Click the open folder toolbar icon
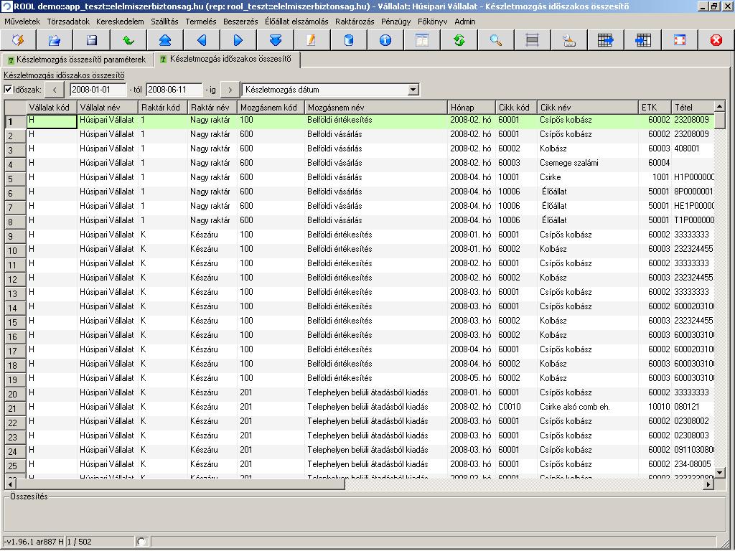 click(55, 40)
